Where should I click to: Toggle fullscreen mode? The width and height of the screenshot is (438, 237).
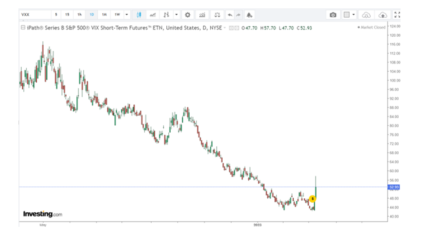point(397,15)
